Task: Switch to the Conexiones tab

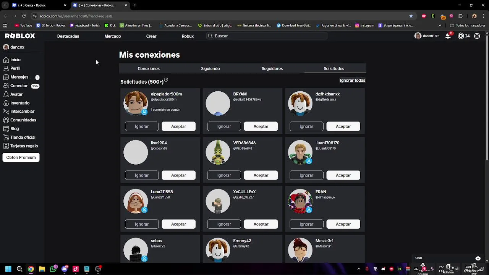Action: [x=149, y=69]
